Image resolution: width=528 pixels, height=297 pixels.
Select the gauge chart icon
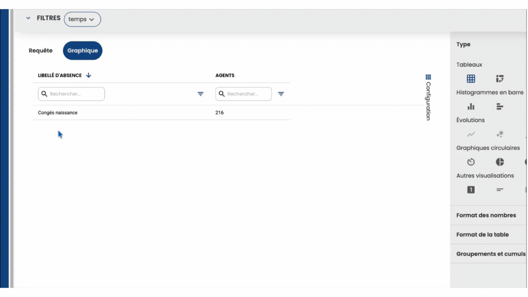click(x=471, y=162)
